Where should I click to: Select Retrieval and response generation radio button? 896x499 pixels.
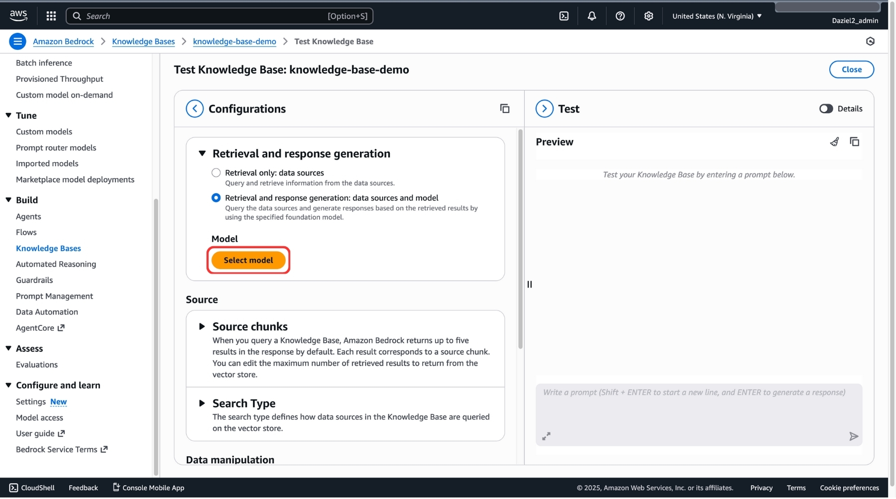tap(216, 198)
